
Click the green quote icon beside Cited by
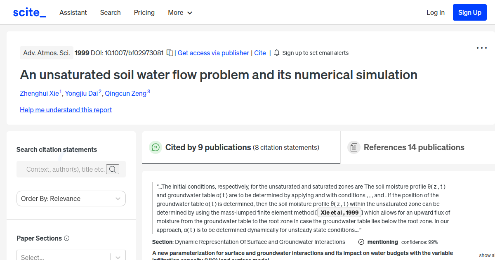(x=156, y=147)
